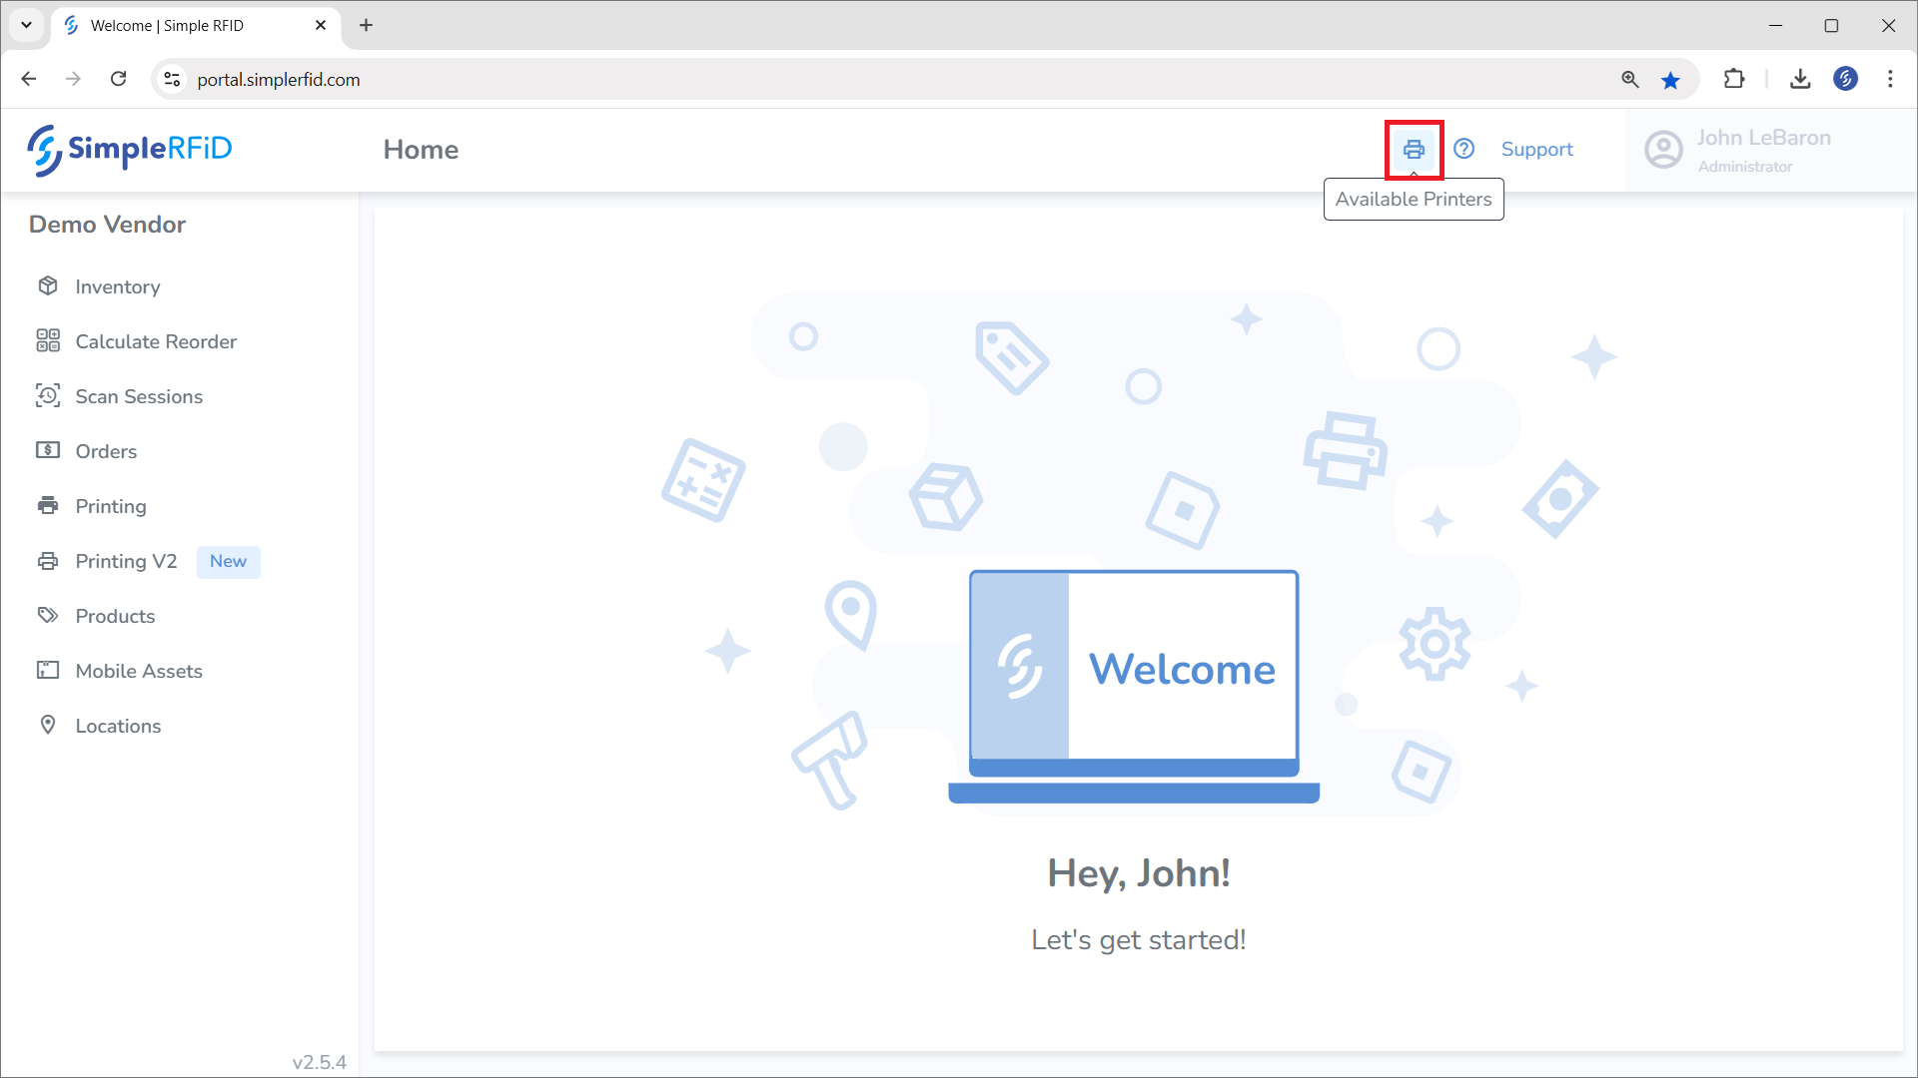
Task: Click the bookmark star icon
Action: 1670,80
